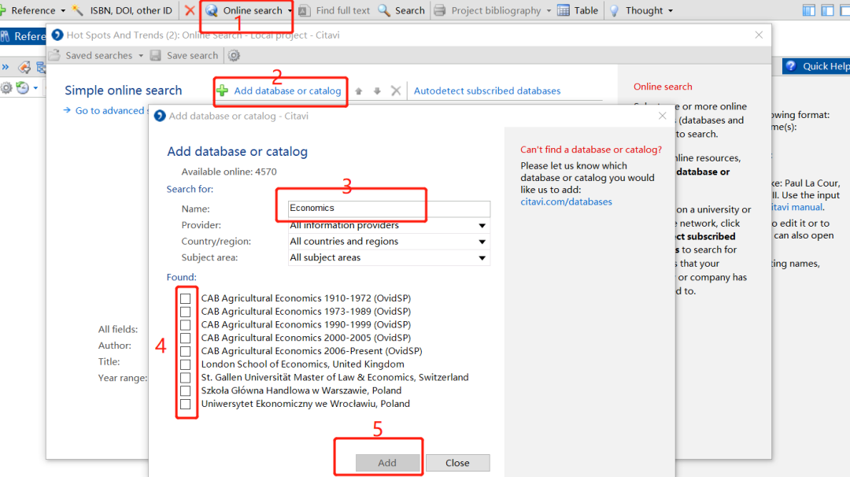Check CAB Agricultural Economics 2006-Present checkbox

tap(186, 351)
